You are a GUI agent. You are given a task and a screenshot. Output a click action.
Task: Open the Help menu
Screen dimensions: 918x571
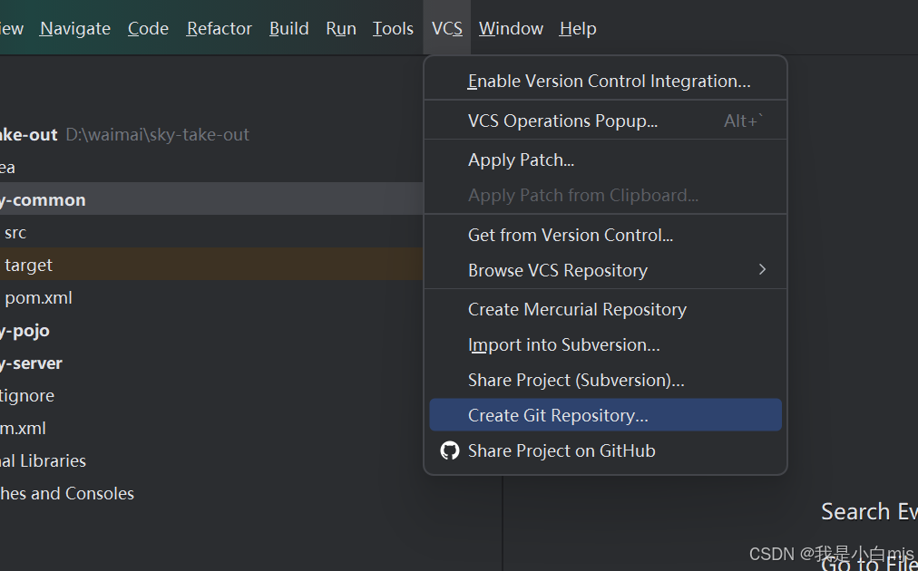click(x=578, y=29)
